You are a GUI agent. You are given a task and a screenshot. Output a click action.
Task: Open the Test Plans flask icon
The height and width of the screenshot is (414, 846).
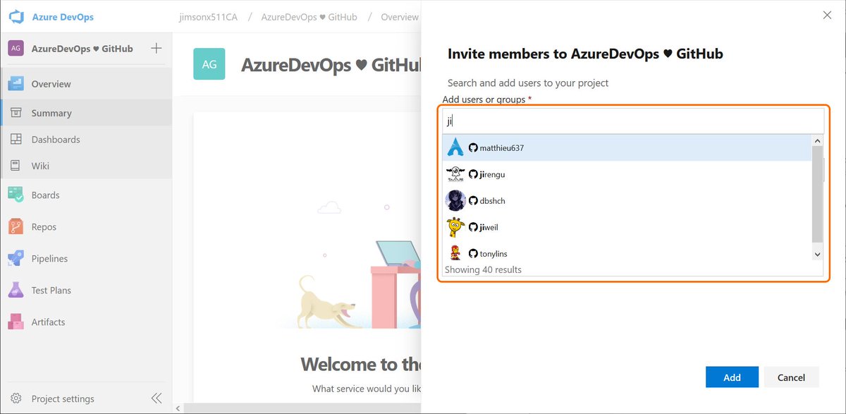click(16, 290)
